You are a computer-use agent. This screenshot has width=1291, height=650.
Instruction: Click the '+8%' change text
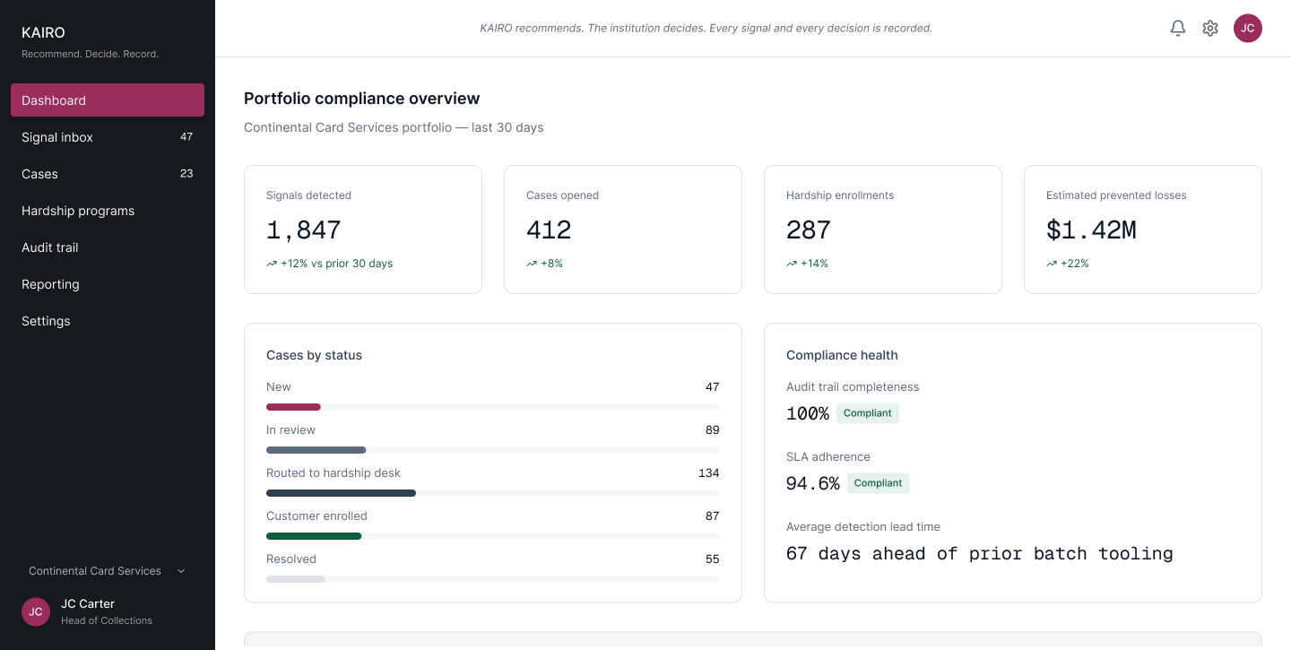552,264
